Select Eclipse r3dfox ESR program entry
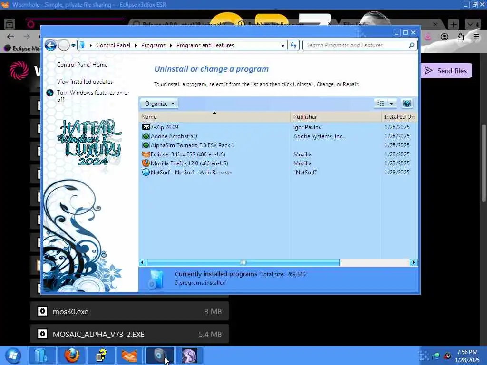487x365 pixels. pyautogui.click(x=187, y=154)
